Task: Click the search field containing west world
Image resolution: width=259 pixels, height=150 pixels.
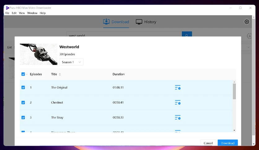Action: (x=124, y=34)
